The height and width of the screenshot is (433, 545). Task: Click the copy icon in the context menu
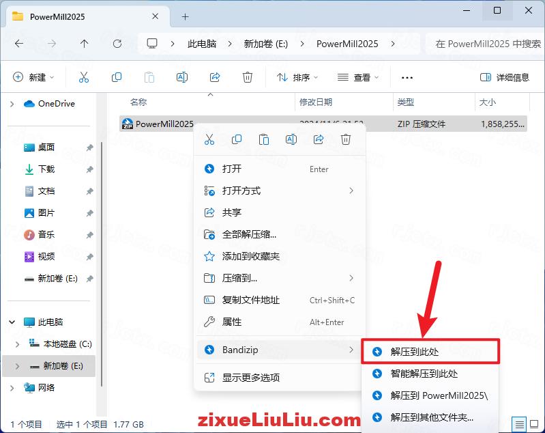tap(237, 139)
